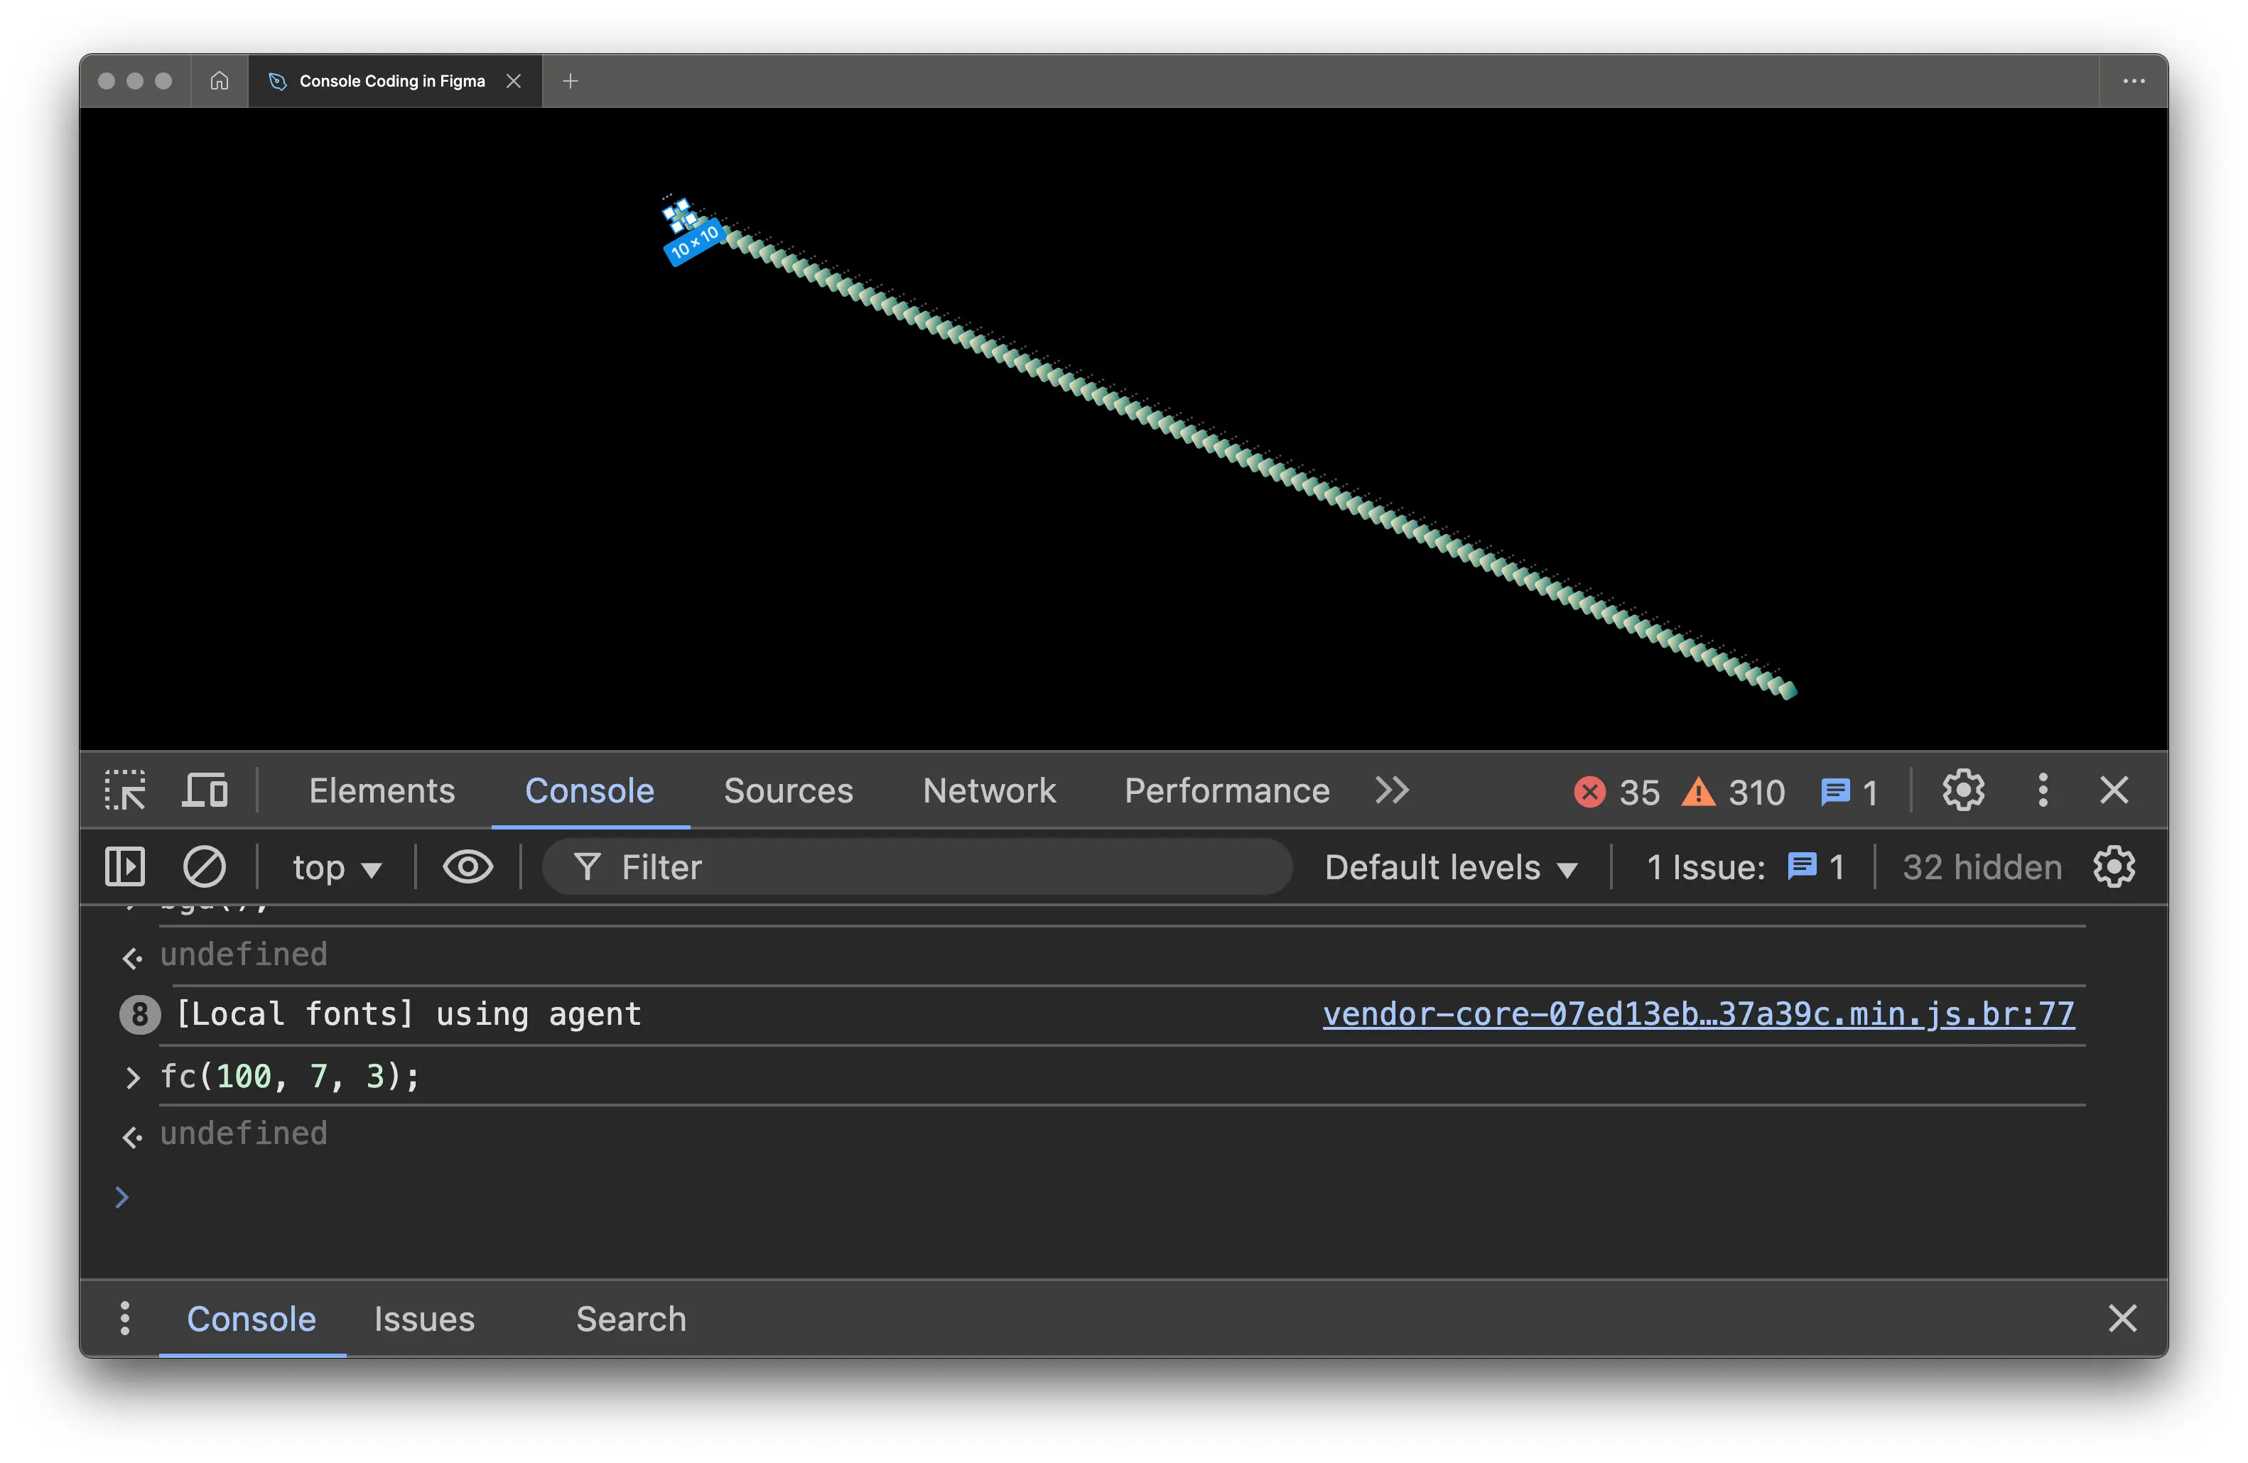Screen dimensions: 2248x1463
Task: Open console settings gear beside hidden count
Action: click(2114, 867)
